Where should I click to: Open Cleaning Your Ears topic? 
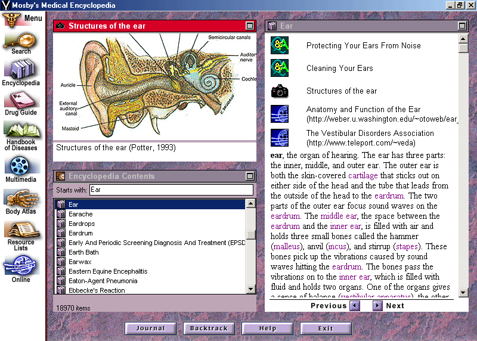[339, 69]
